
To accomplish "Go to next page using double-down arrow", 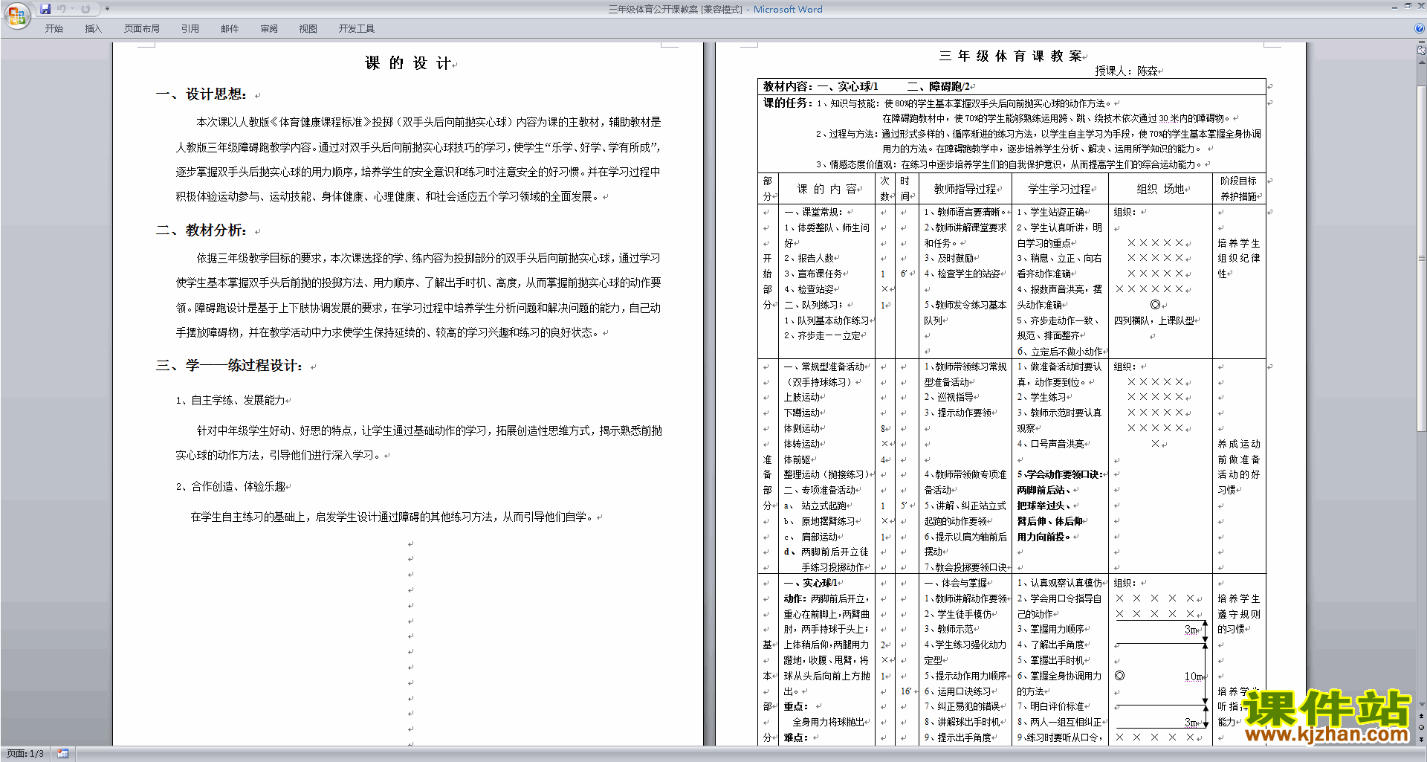I will [x=1422, y=739].
